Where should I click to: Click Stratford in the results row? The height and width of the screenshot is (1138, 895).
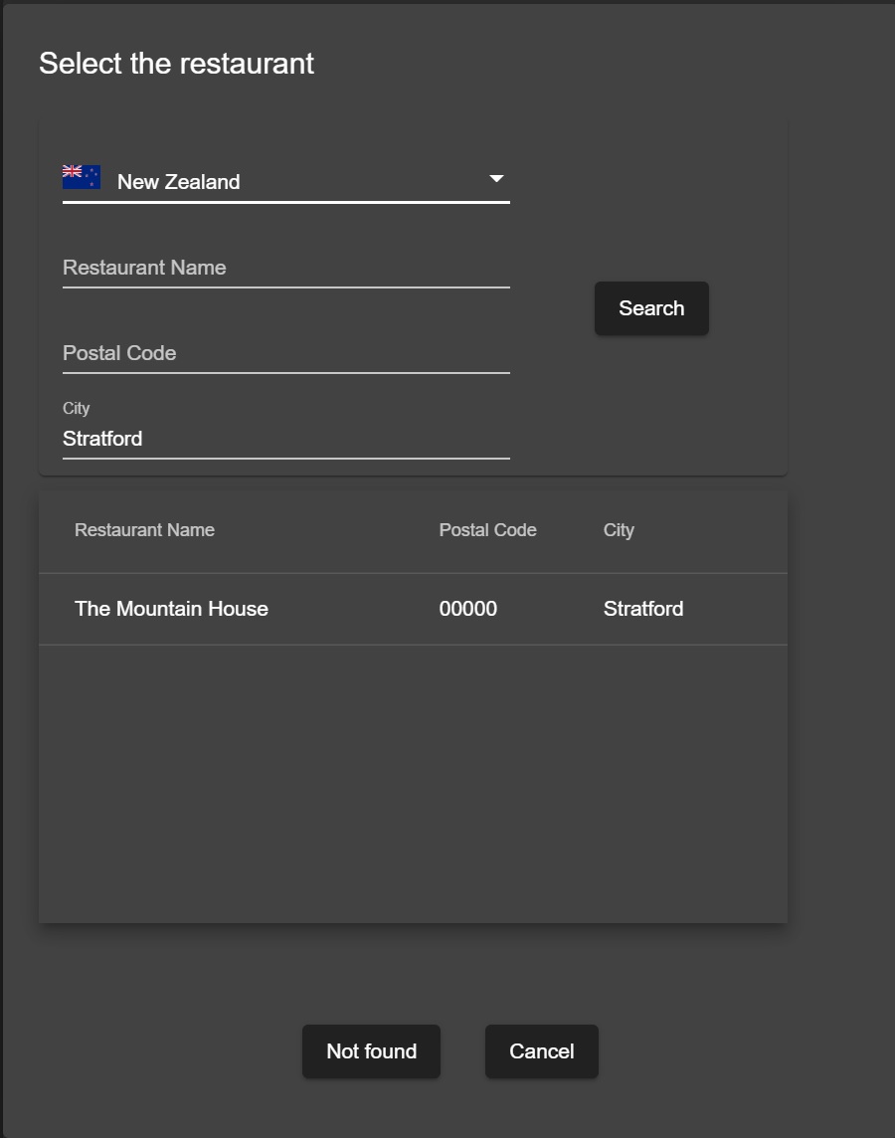click(643, 609)
